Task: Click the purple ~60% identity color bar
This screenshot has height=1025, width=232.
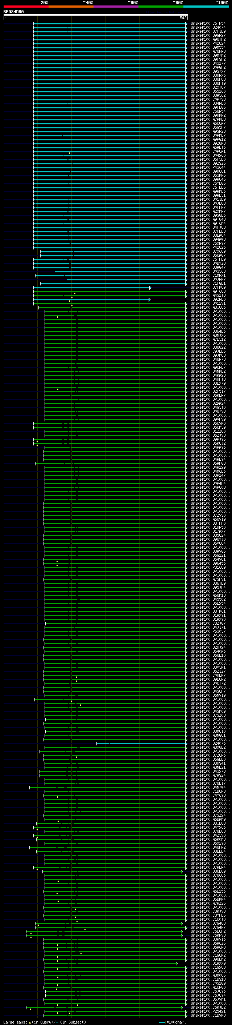Action: (x=116, y=7)
